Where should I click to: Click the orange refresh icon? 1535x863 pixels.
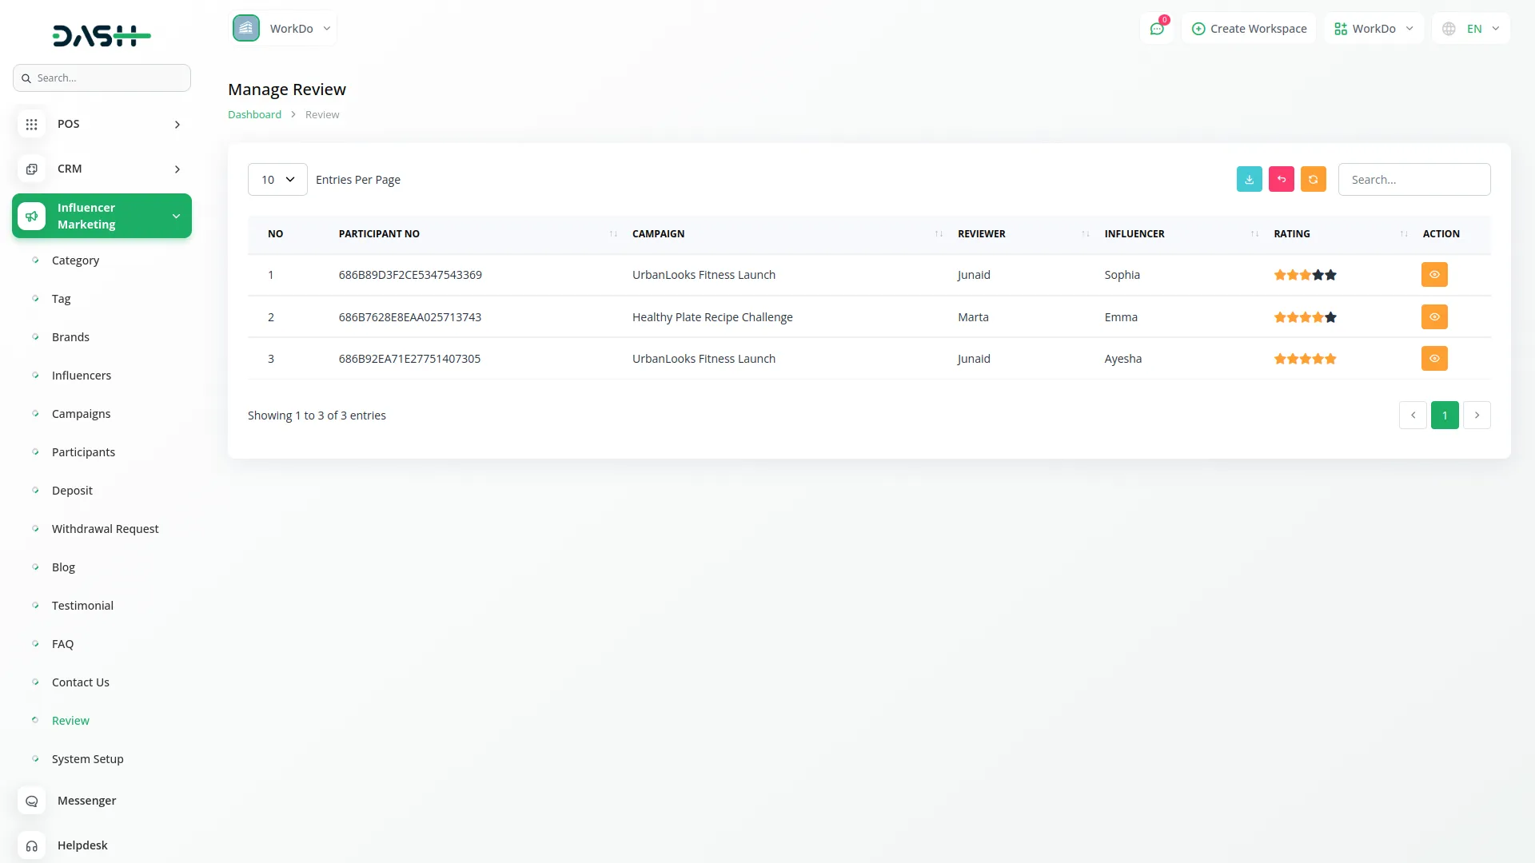coord(1313,180)
